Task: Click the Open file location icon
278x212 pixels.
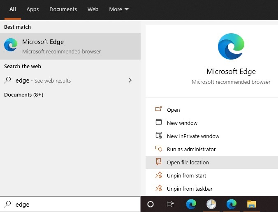Action: click(158, 161)
